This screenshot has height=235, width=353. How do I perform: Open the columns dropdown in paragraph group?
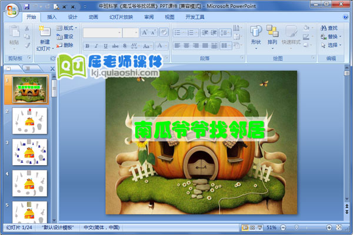point(226,46)
